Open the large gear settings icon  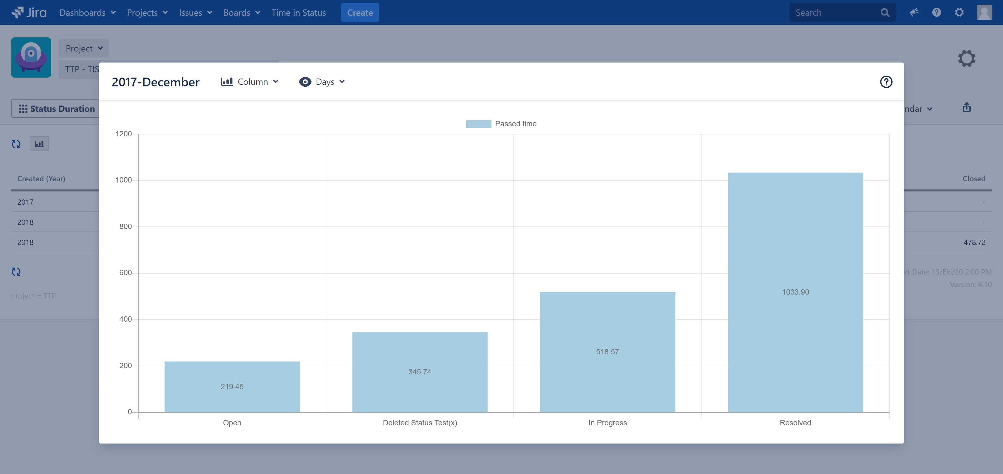pos(967,58)
